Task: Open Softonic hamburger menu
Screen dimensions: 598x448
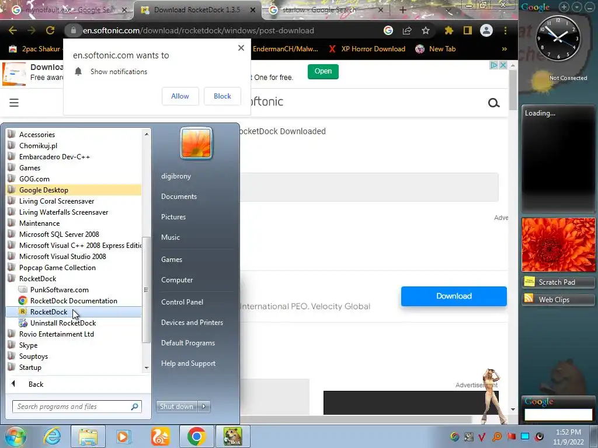Action: pos(14,103)
